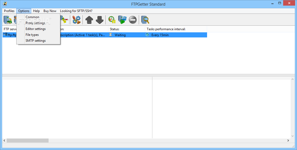Click the run tasks green play icon
This screenshot has width=297, height=150.
[122, 20]
